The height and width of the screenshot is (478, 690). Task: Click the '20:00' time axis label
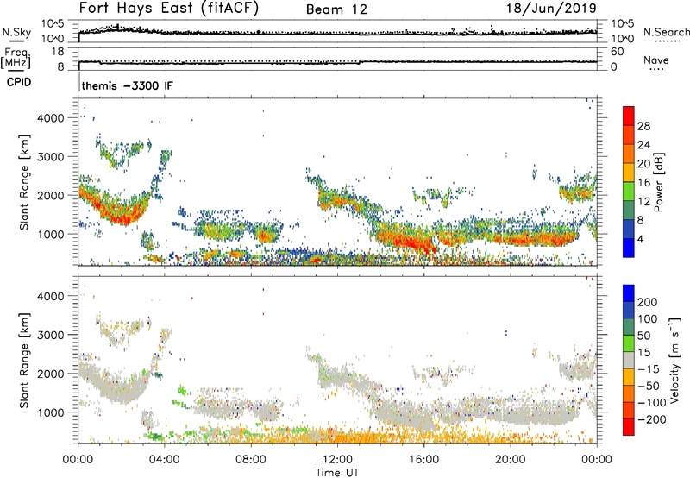coord(510,460)
